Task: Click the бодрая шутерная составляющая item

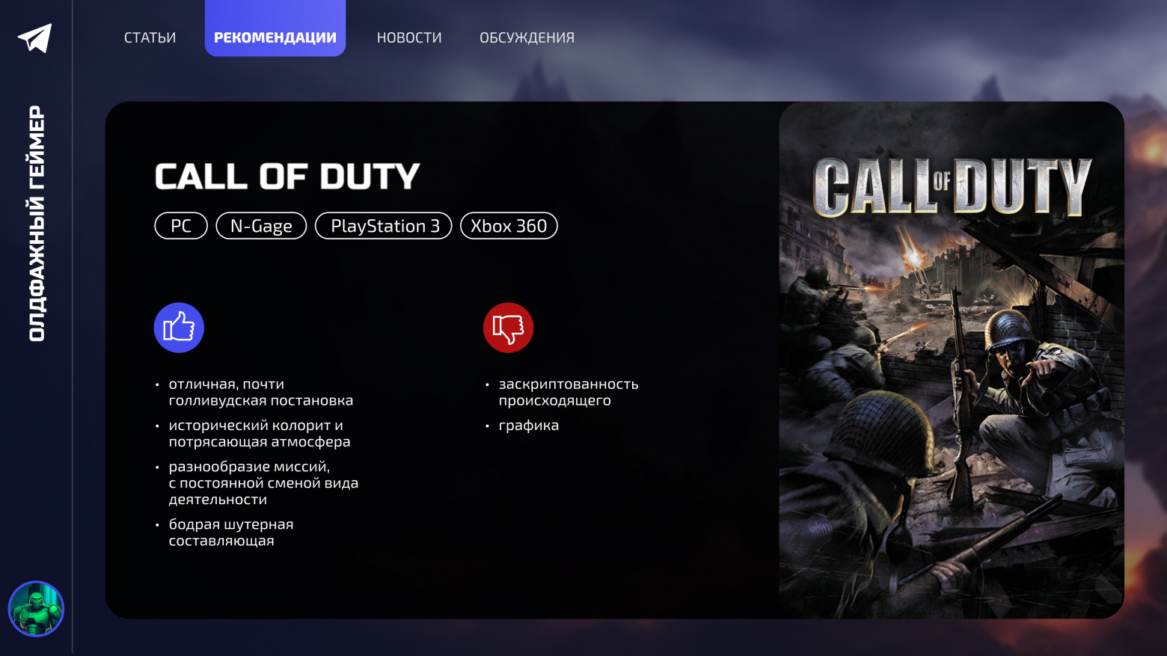Action: click(230, 532)
